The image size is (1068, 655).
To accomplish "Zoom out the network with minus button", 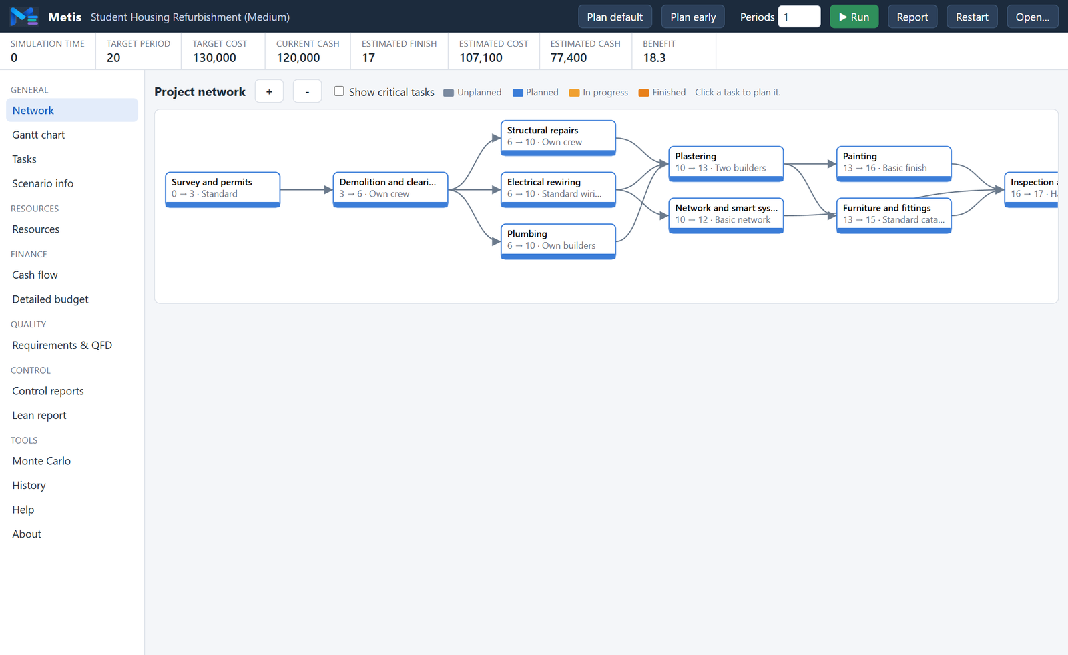I will [x=307, y=91].
